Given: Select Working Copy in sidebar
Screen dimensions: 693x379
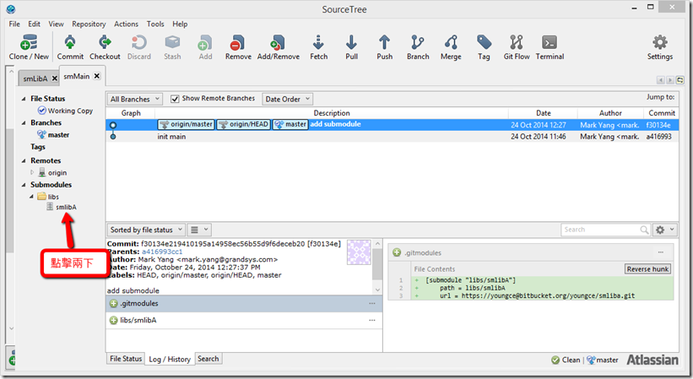Looking at the screenshot, I should pos(65,111).
